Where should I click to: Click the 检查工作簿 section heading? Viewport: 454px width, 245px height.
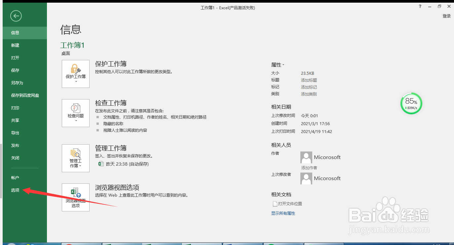pos(111,103)
